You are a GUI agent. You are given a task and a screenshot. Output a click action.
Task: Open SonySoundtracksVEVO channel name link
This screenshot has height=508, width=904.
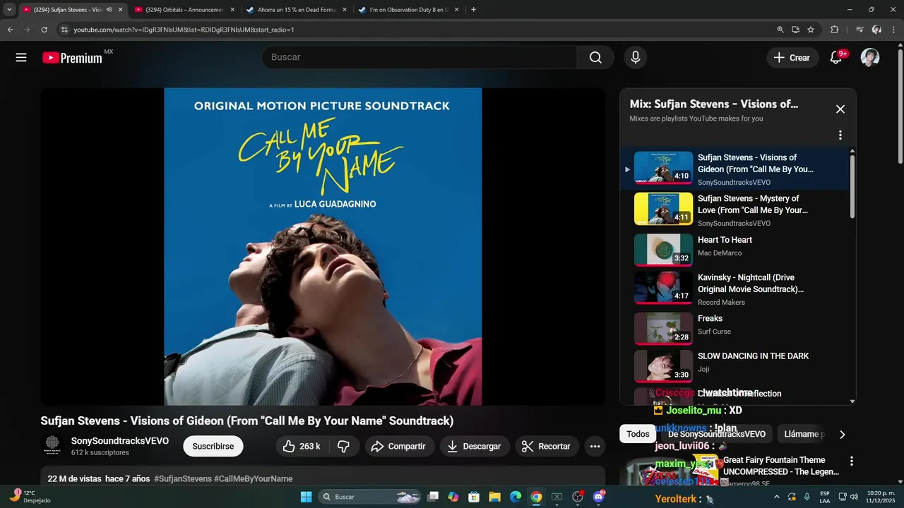click(120, 441)
